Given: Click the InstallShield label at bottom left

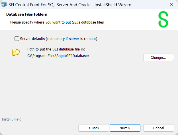Looking at the screenshot, I should [11, 119].
